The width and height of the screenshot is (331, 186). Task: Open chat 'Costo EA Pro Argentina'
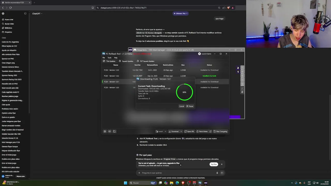tap(10, 42)
